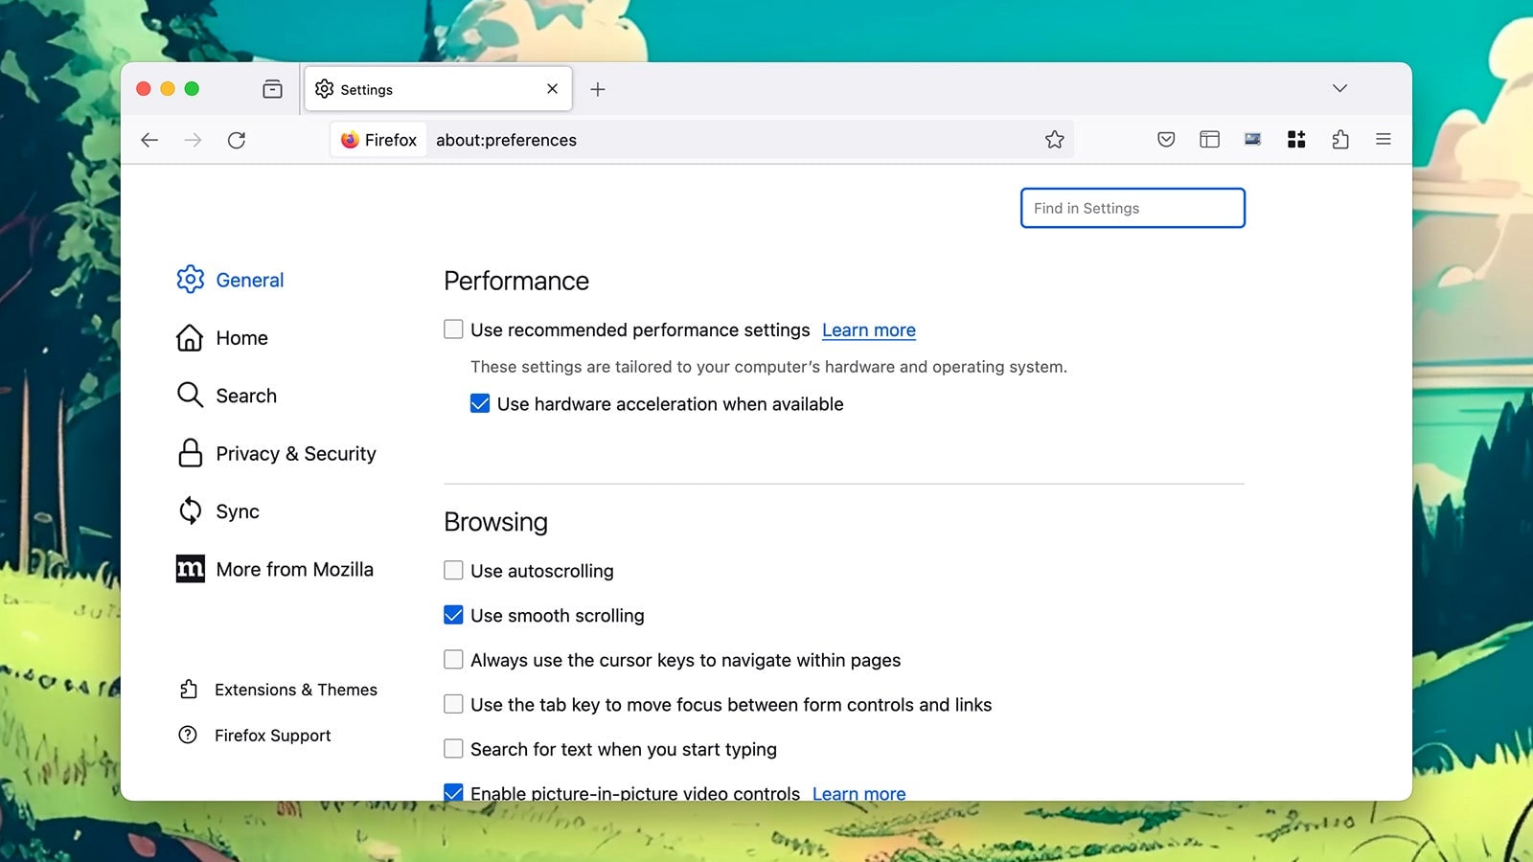
Task: Open the Firefox application hamburger menu
Action: point(1383,139)
